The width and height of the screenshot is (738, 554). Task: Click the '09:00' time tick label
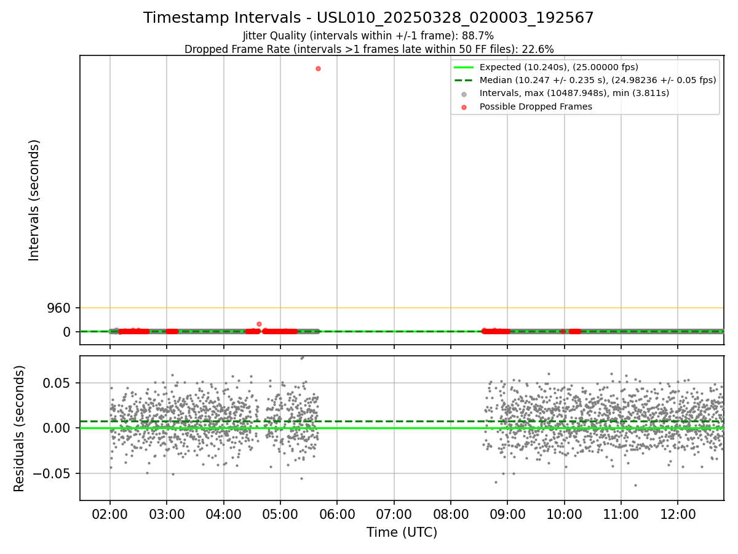507,513
